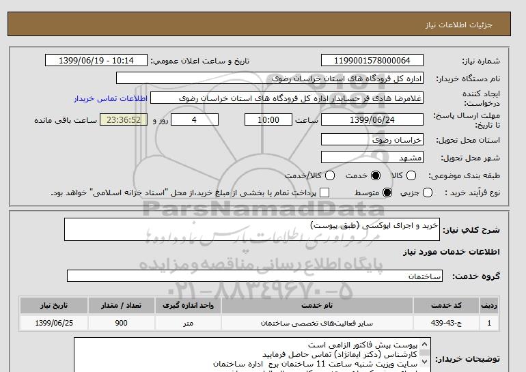Click the announcement date field 1399/06/19 - 10:14
Viewport: 526px width, 372px height.
(96, 61)
